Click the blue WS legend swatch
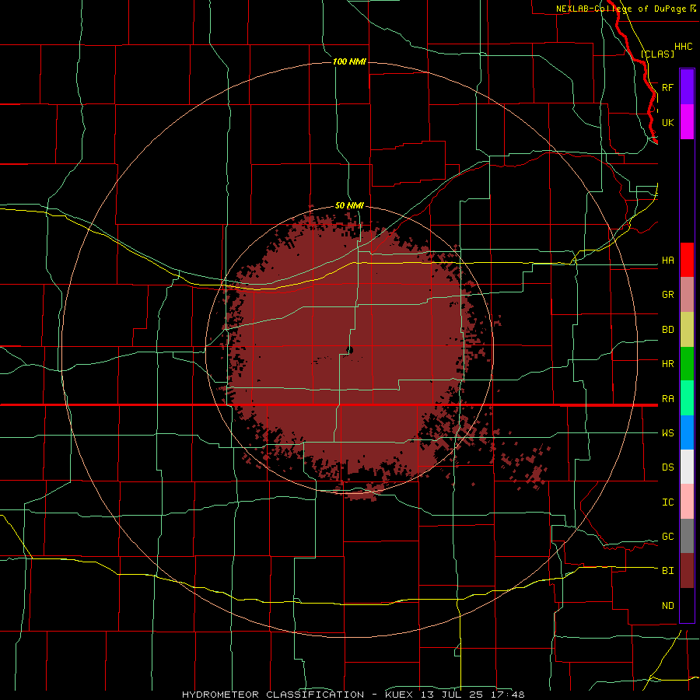Image resolution: width=700 pixels, height=700 pixels. coord(687,432)
